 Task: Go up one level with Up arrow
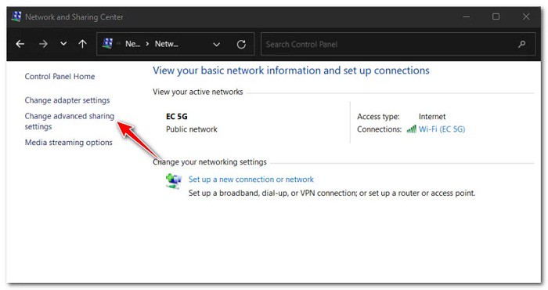(82, 44)
